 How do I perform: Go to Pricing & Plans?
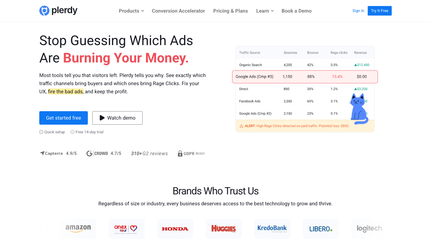click(x=230, y=11)
